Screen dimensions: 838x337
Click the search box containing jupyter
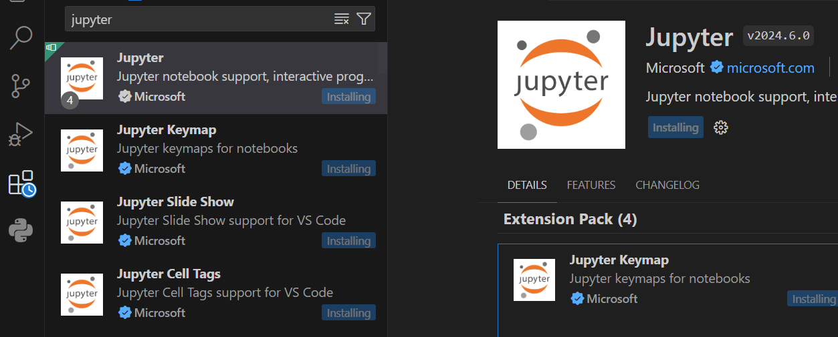pos(220,19)
